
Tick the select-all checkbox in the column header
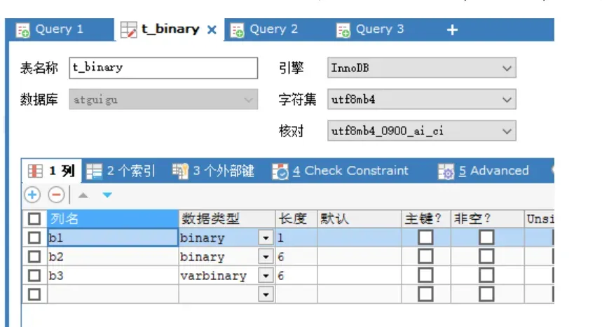pos(34,219)
